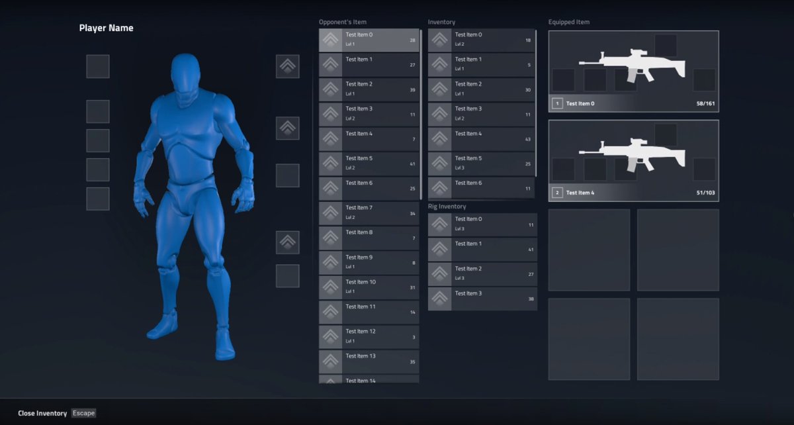Click icon of Test Item 0 in Inventory list
The image size is (794, 425).
click(x=439, y=40)
